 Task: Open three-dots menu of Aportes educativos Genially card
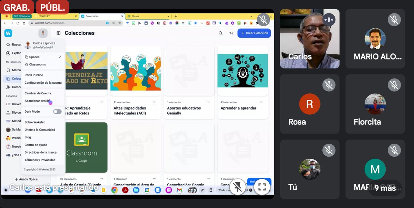[208, 102]
